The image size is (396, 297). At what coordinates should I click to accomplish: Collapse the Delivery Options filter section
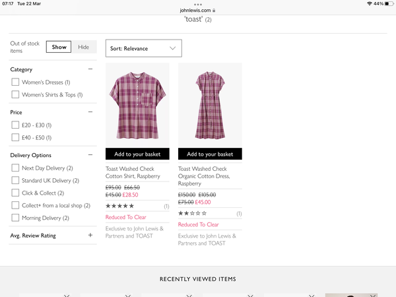tap(90, 155)
